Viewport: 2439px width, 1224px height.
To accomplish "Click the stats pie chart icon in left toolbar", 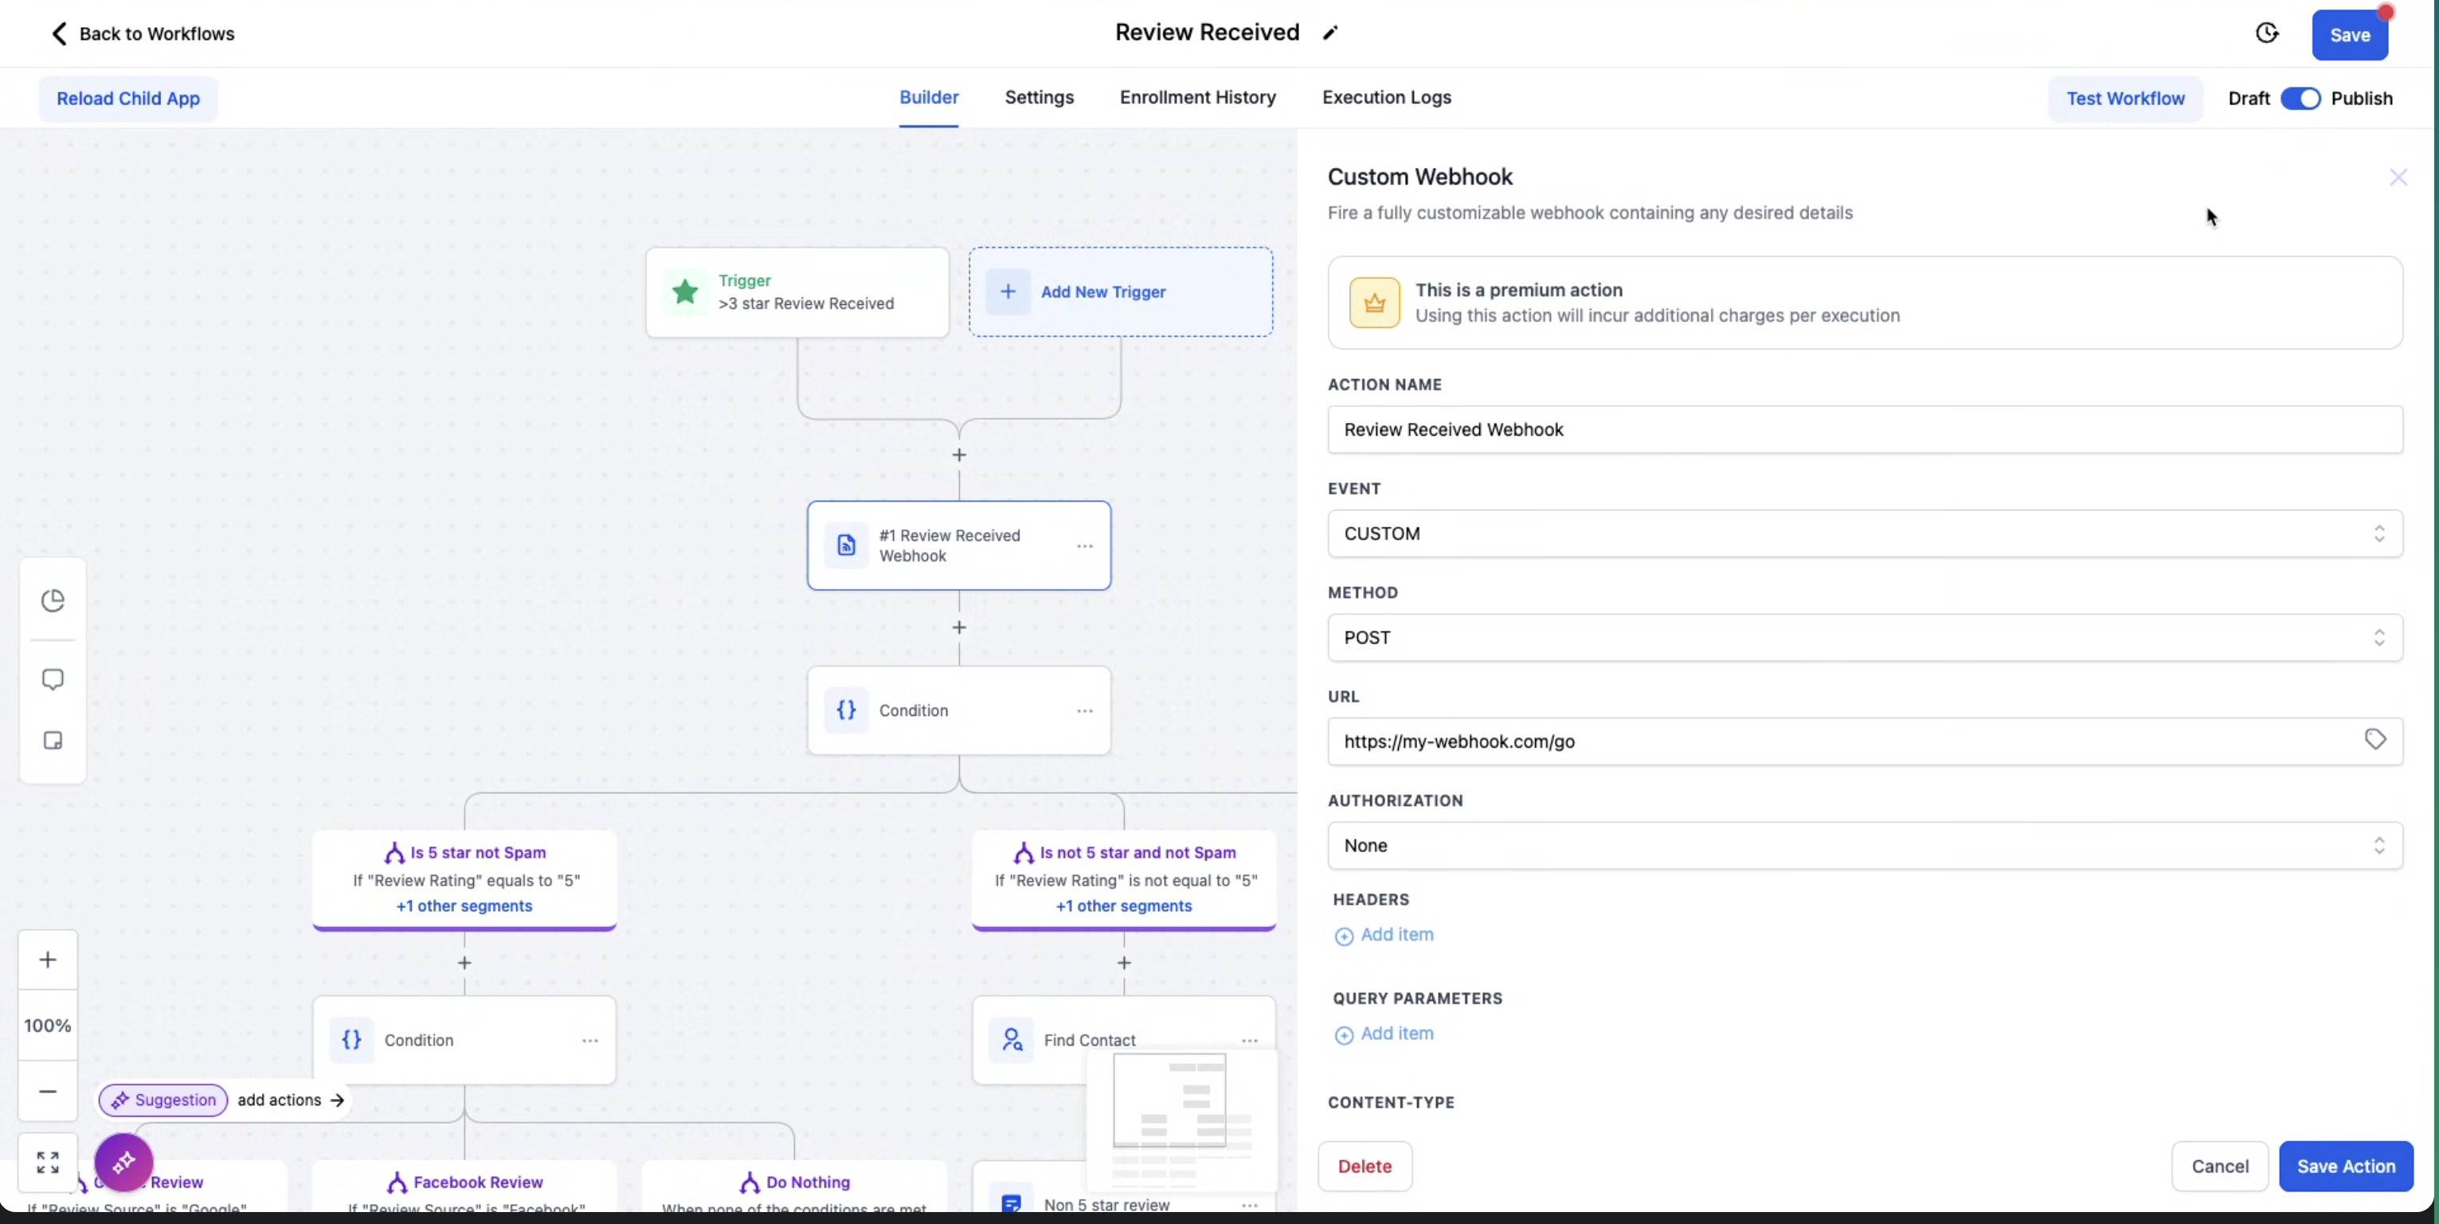I will (53, 600).
